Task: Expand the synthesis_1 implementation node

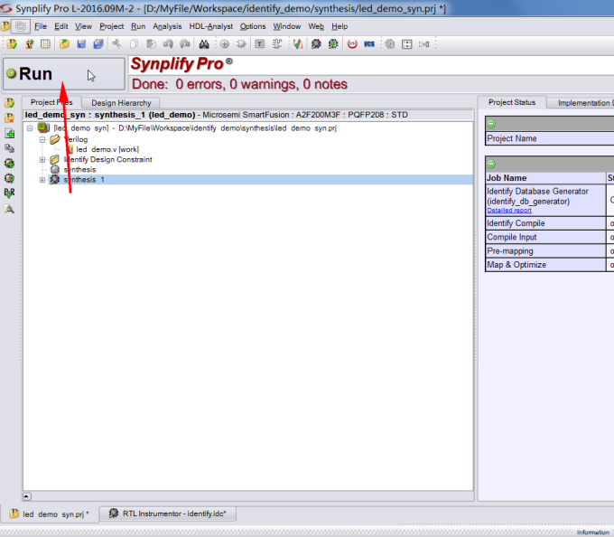Action: click(x=42, y=180)
